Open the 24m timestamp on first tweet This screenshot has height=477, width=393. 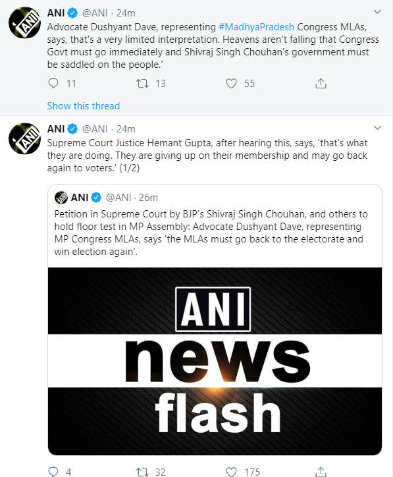126,13
